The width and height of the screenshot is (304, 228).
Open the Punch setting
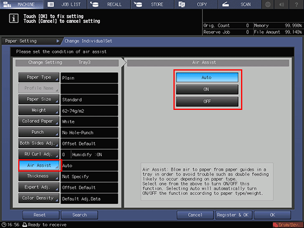[x=39, y=132]
